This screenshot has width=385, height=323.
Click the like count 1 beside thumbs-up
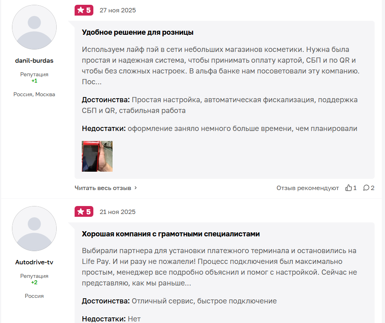pos(355,188)
